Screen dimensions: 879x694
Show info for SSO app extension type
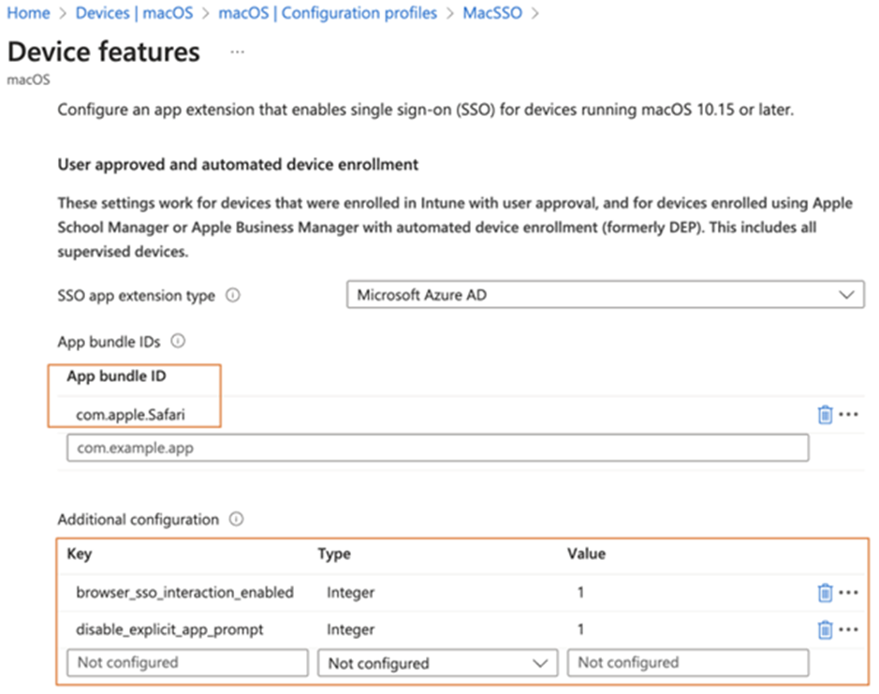pyautogui.click(x=233, y=295)
